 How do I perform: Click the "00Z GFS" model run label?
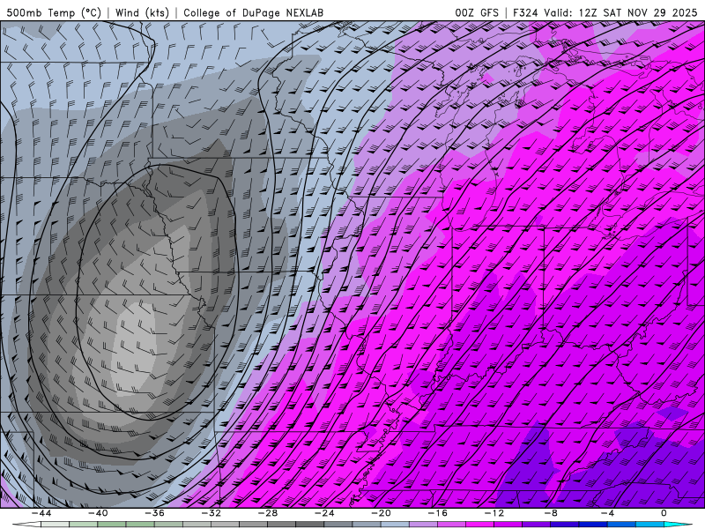click(x=477, y=12)
